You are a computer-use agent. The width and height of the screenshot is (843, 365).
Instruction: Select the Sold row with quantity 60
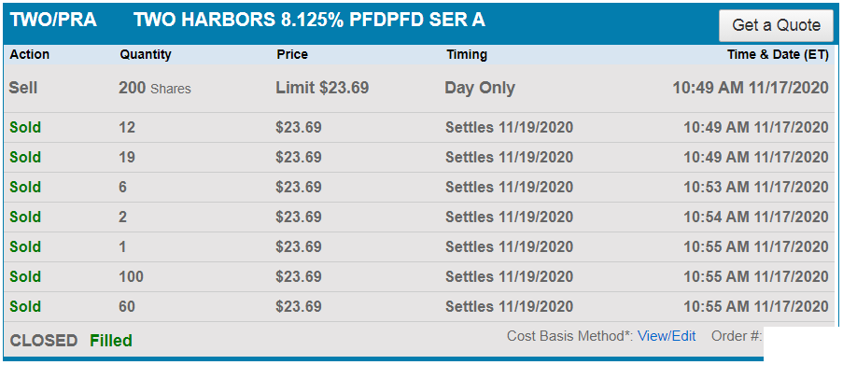point(419,306)
